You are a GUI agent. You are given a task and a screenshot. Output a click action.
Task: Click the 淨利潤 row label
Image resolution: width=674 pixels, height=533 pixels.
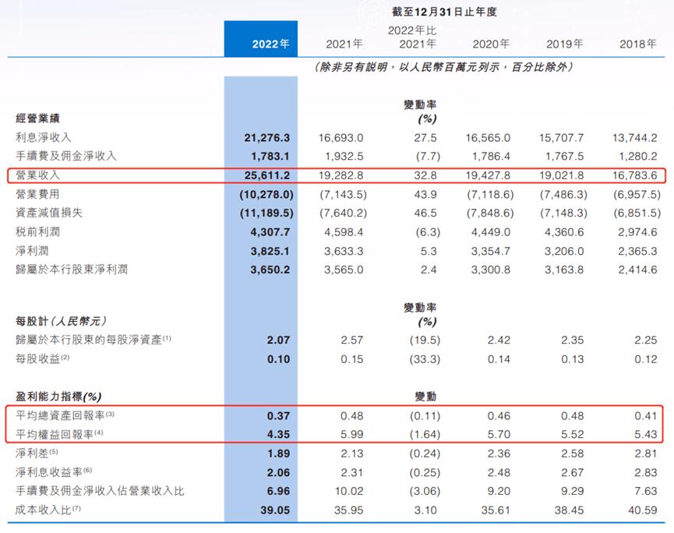(33, 250)
